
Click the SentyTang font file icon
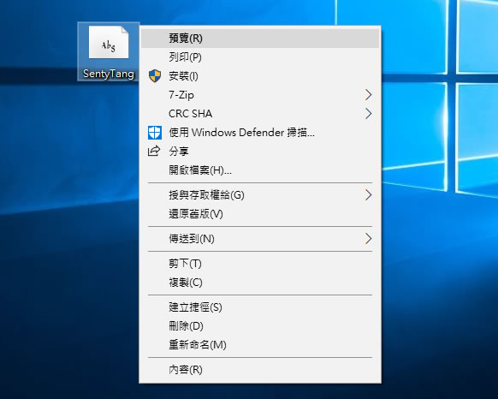[x=109, y=43]
